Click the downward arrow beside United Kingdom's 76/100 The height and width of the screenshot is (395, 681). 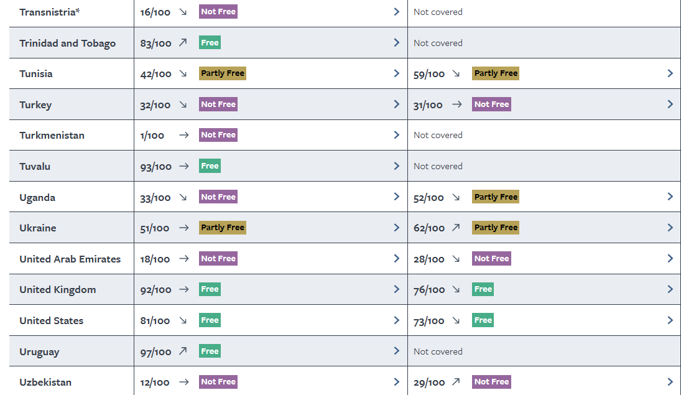[456, 289]
